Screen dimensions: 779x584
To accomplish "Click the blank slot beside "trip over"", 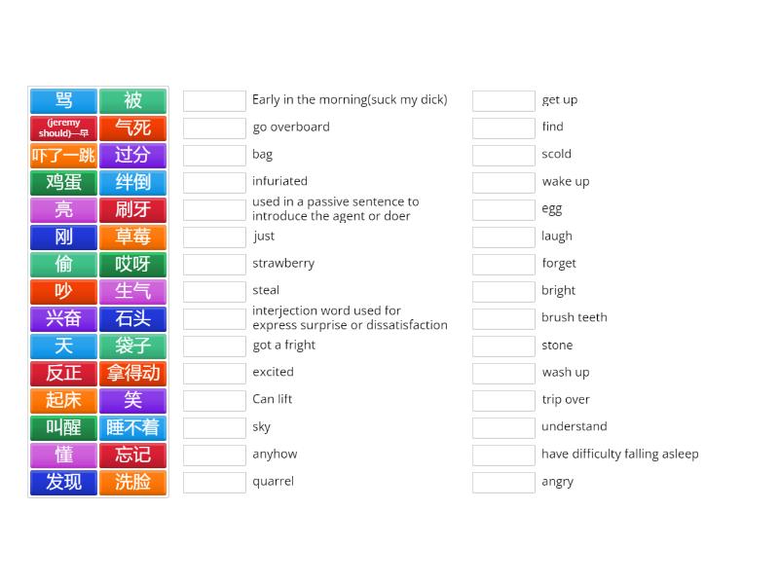I will point(503,400).
